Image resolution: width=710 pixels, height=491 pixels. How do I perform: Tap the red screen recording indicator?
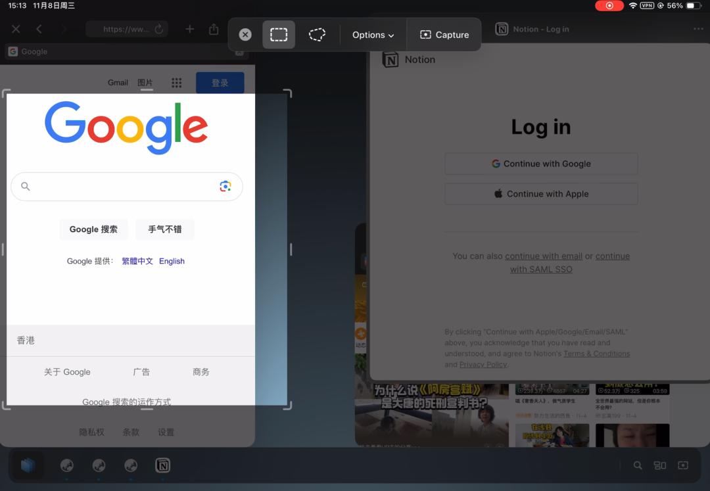point(609,5)
